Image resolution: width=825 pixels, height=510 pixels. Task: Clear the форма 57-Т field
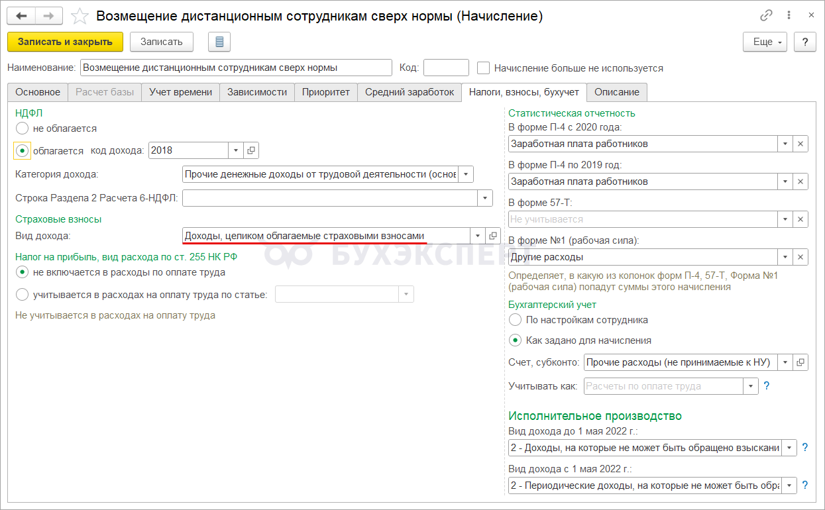pos(800,219)
